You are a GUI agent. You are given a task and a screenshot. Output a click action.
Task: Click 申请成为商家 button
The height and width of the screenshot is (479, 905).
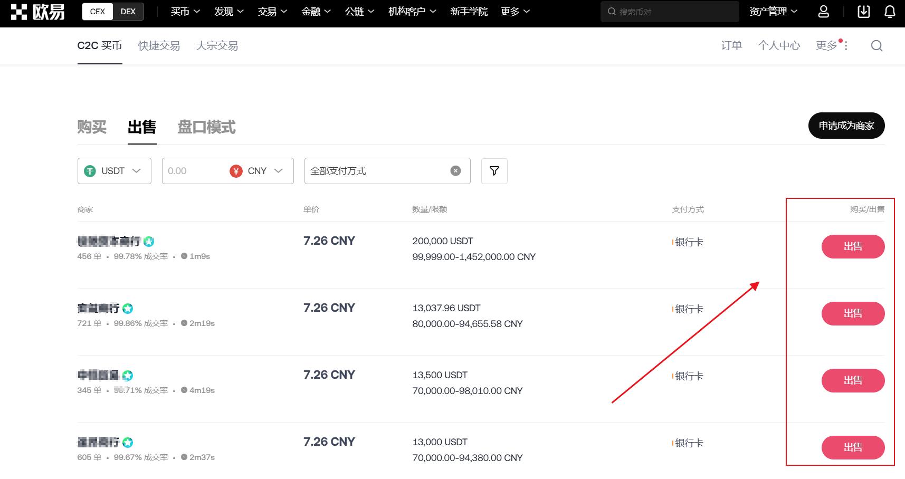(846, 126)
